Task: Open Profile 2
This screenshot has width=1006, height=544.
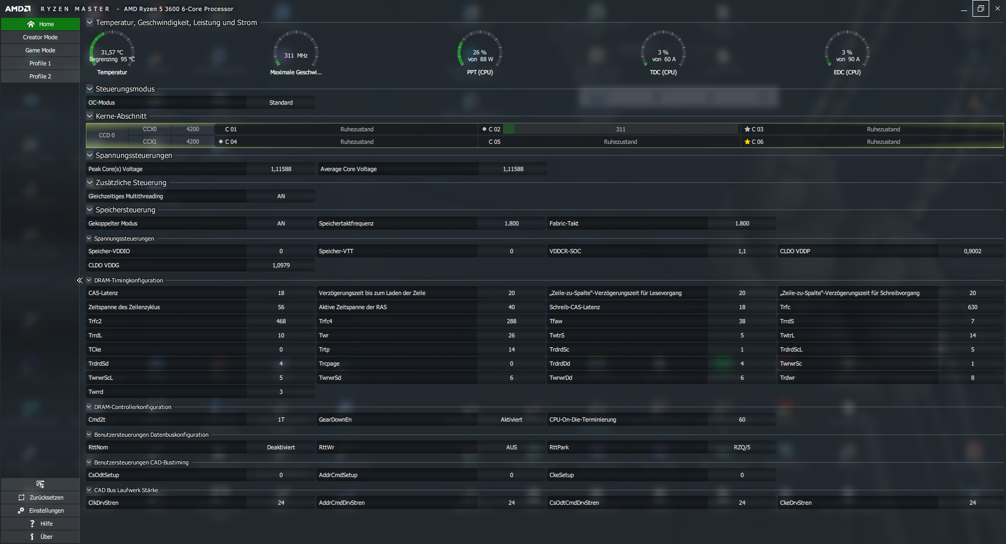Action: [40, 76]
